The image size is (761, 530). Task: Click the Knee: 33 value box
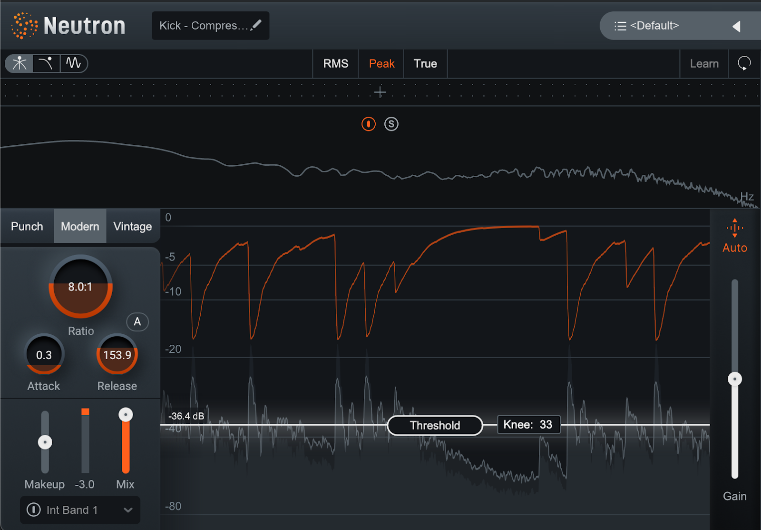[x=528, y=425]
